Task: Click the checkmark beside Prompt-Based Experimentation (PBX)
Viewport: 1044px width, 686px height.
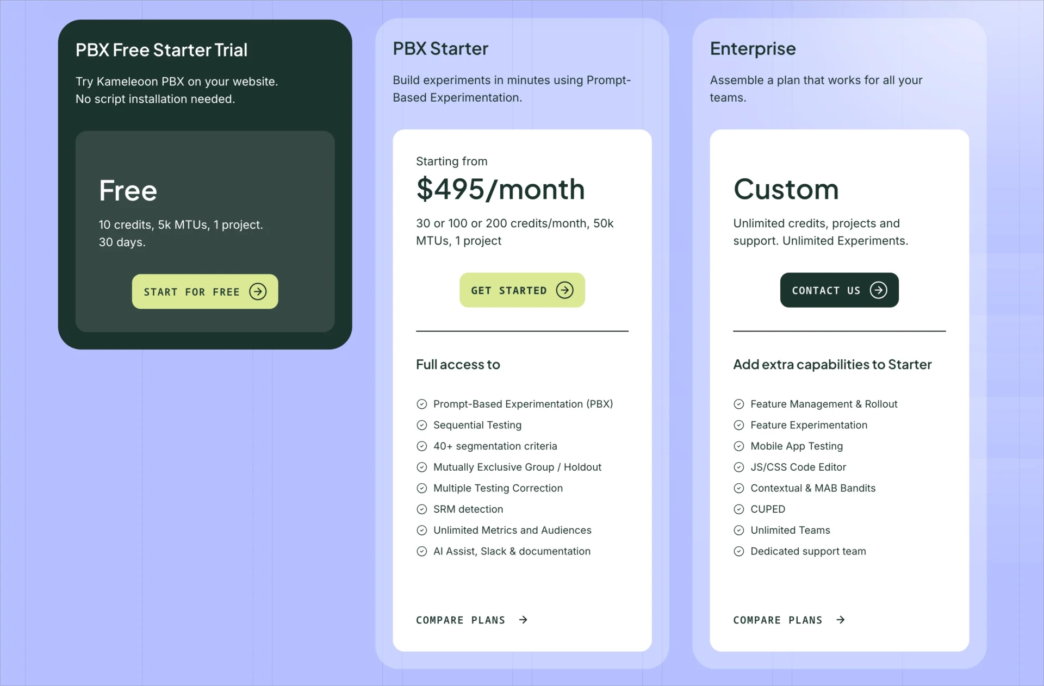Action: click(x=422, y=404)
